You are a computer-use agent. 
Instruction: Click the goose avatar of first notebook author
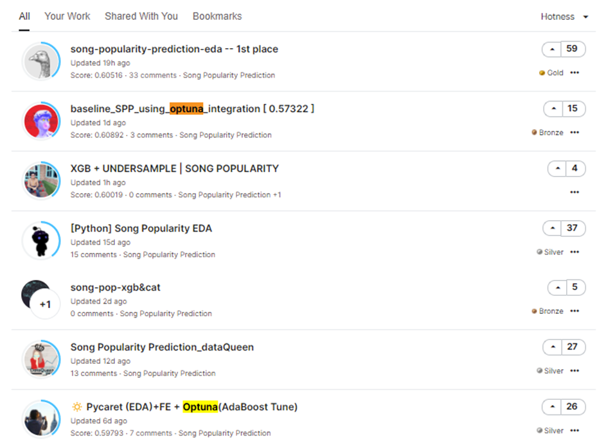41,61
